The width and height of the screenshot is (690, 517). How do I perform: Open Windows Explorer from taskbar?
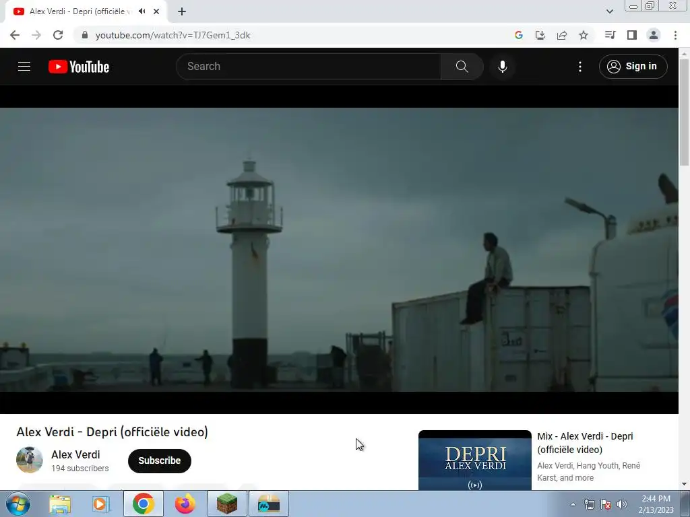click(60, 504)
